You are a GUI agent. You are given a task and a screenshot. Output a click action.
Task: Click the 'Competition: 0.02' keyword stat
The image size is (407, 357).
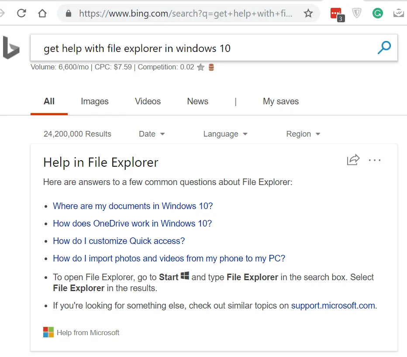coord(166,67)
